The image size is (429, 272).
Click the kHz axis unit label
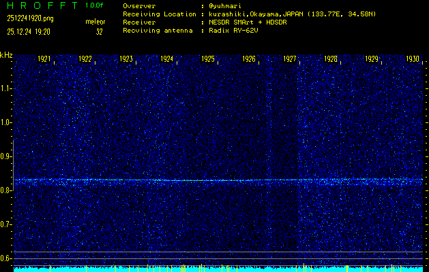tap(6, 55)
